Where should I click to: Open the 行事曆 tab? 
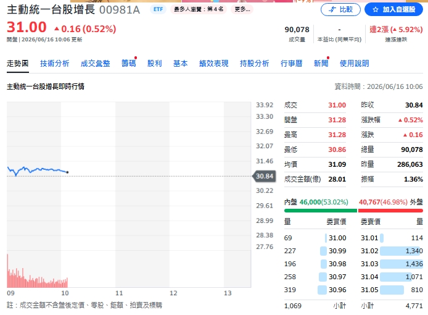click(292, 64)
